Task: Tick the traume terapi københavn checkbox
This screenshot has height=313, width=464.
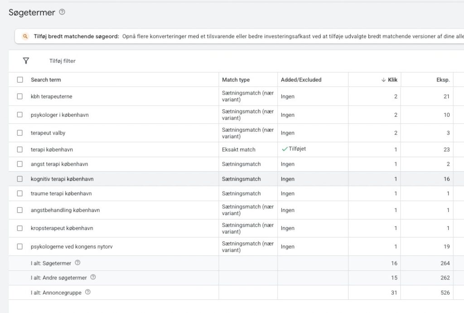Action: coord(20,193)
